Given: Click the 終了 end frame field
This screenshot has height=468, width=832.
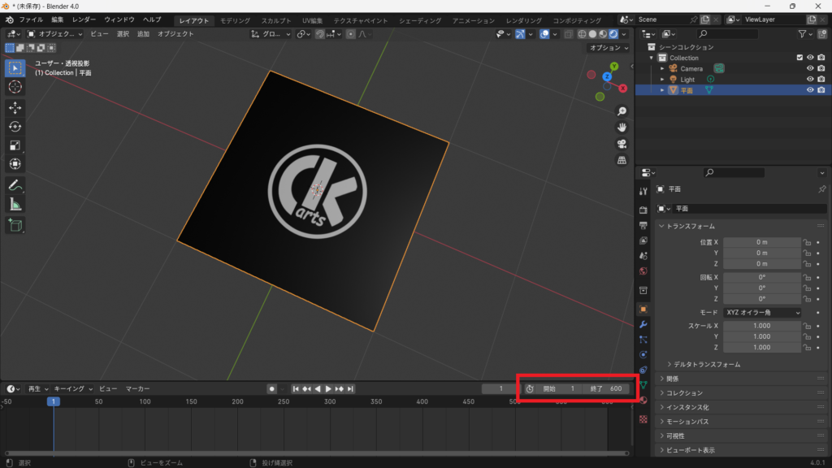Looking at the screenshot, I should tap(607, 388).
